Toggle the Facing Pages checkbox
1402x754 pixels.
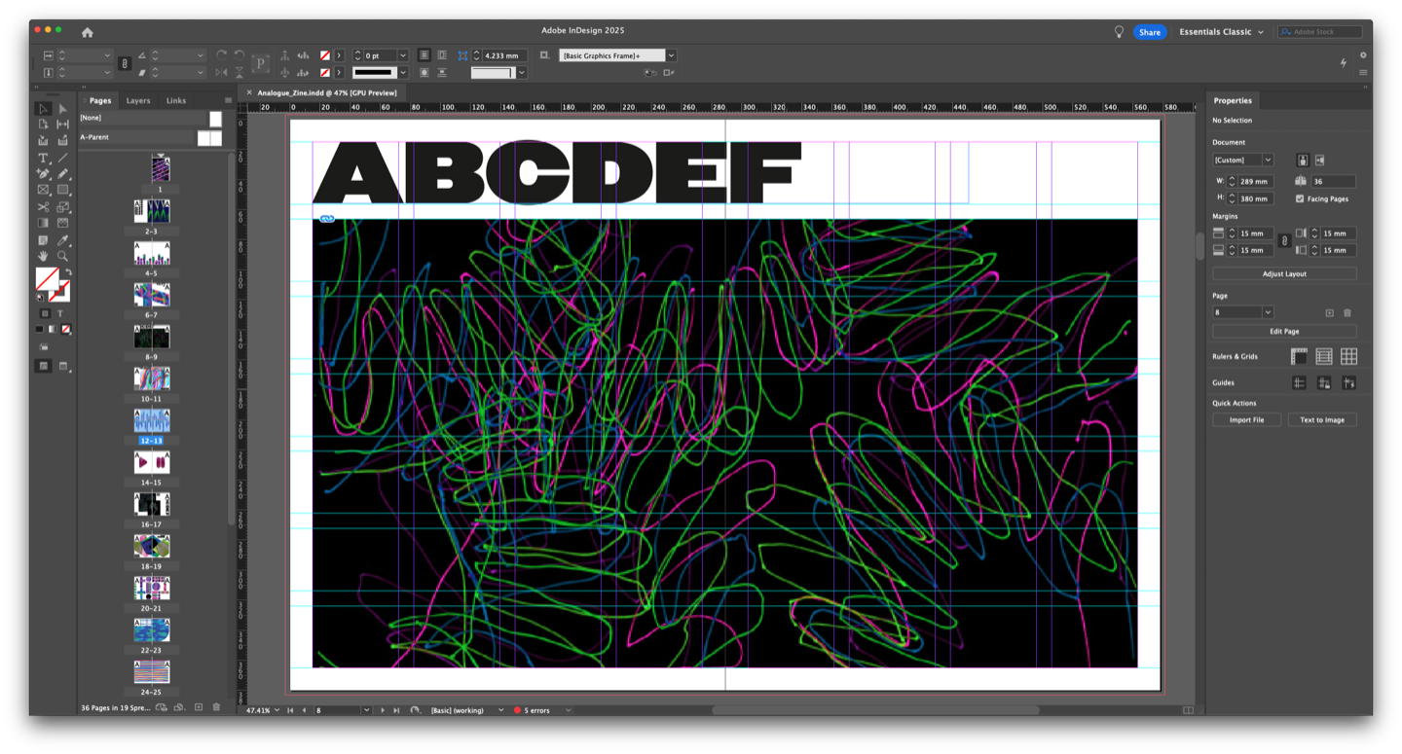(1300, 198)
